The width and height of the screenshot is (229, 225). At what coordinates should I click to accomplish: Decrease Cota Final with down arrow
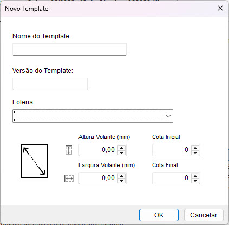coord(195,181)
